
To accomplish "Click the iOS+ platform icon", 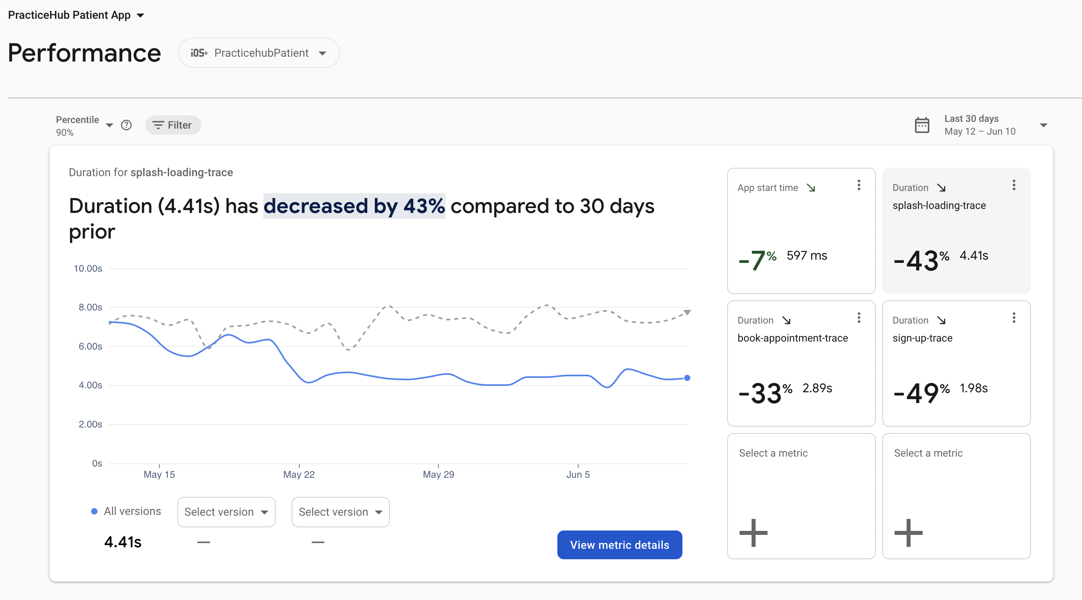I will click(x=199, y=53).
